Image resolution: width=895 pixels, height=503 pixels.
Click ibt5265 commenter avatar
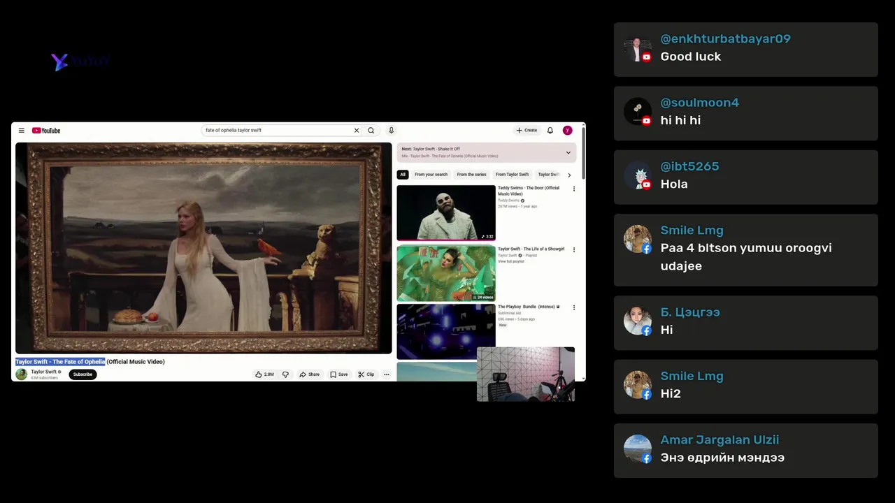pos(638,175)
